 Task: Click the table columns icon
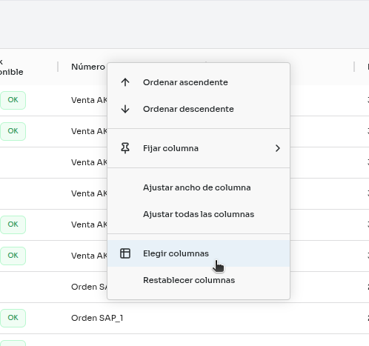(x=125, y=253)
